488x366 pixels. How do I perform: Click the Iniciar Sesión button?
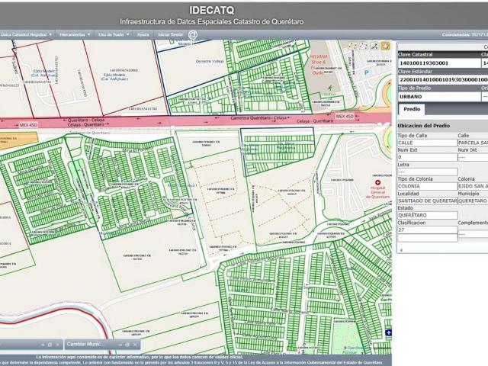click(171, 34)
